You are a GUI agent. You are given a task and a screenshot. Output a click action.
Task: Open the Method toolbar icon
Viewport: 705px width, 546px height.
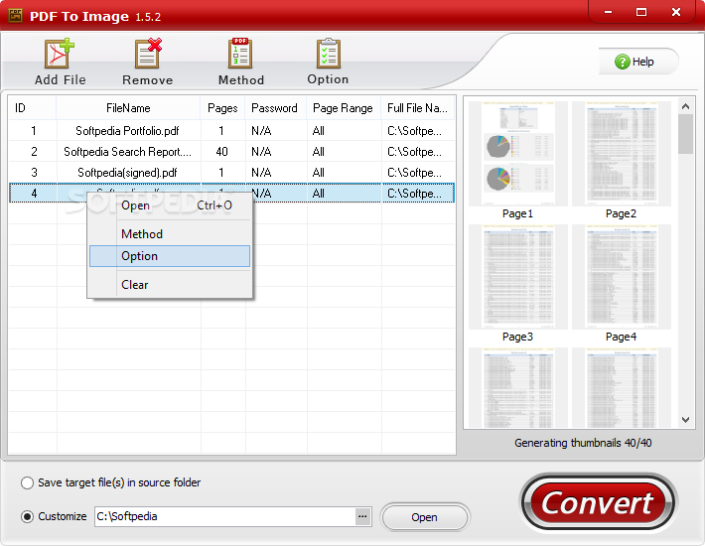click(x=240, y=54)
